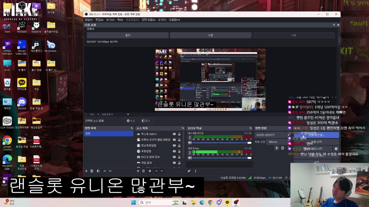Viewport: 369px width, 207px height.
Task: Delete selected source with trash icon
Action: click(143, 171)
